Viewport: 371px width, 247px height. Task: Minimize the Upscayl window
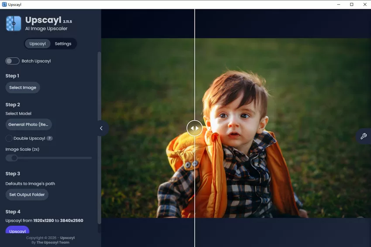339,4
